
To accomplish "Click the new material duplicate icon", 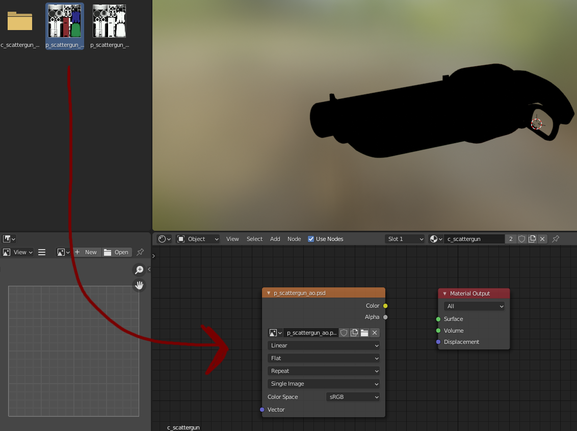I will click(532, 239).
